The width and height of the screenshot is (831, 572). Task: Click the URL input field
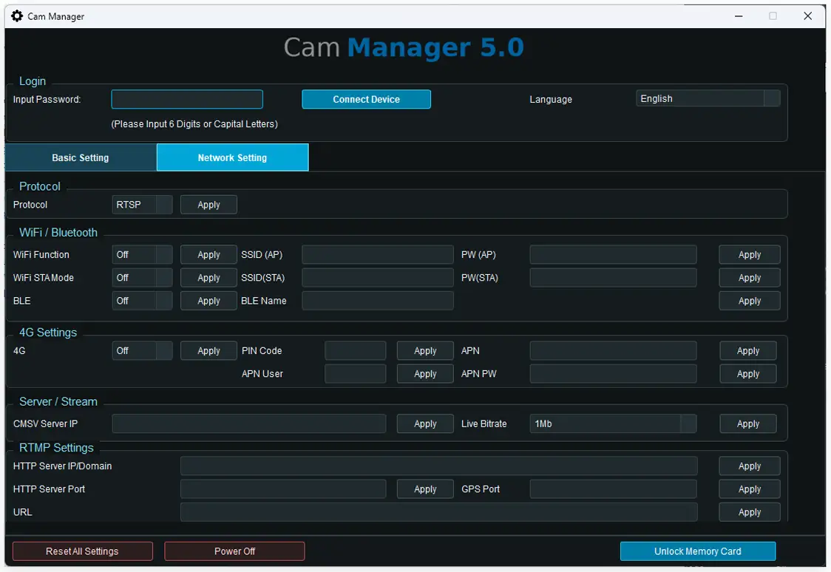pos(439,512)
